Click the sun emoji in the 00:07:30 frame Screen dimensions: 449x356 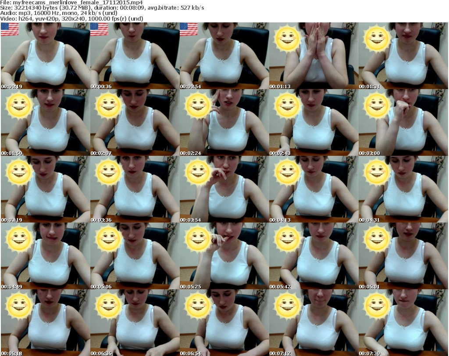[377, 306]
